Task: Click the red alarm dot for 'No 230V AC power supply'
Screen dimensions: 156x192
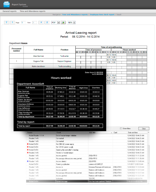Action: pyautogui.click(x=28, y=144)
